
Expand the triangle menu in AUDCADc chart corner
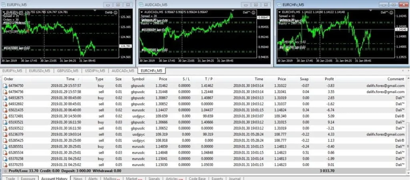pos(142,12)
